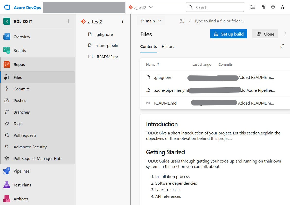Select azure-pipelines file in repository tree

click(x=107, y=46)
